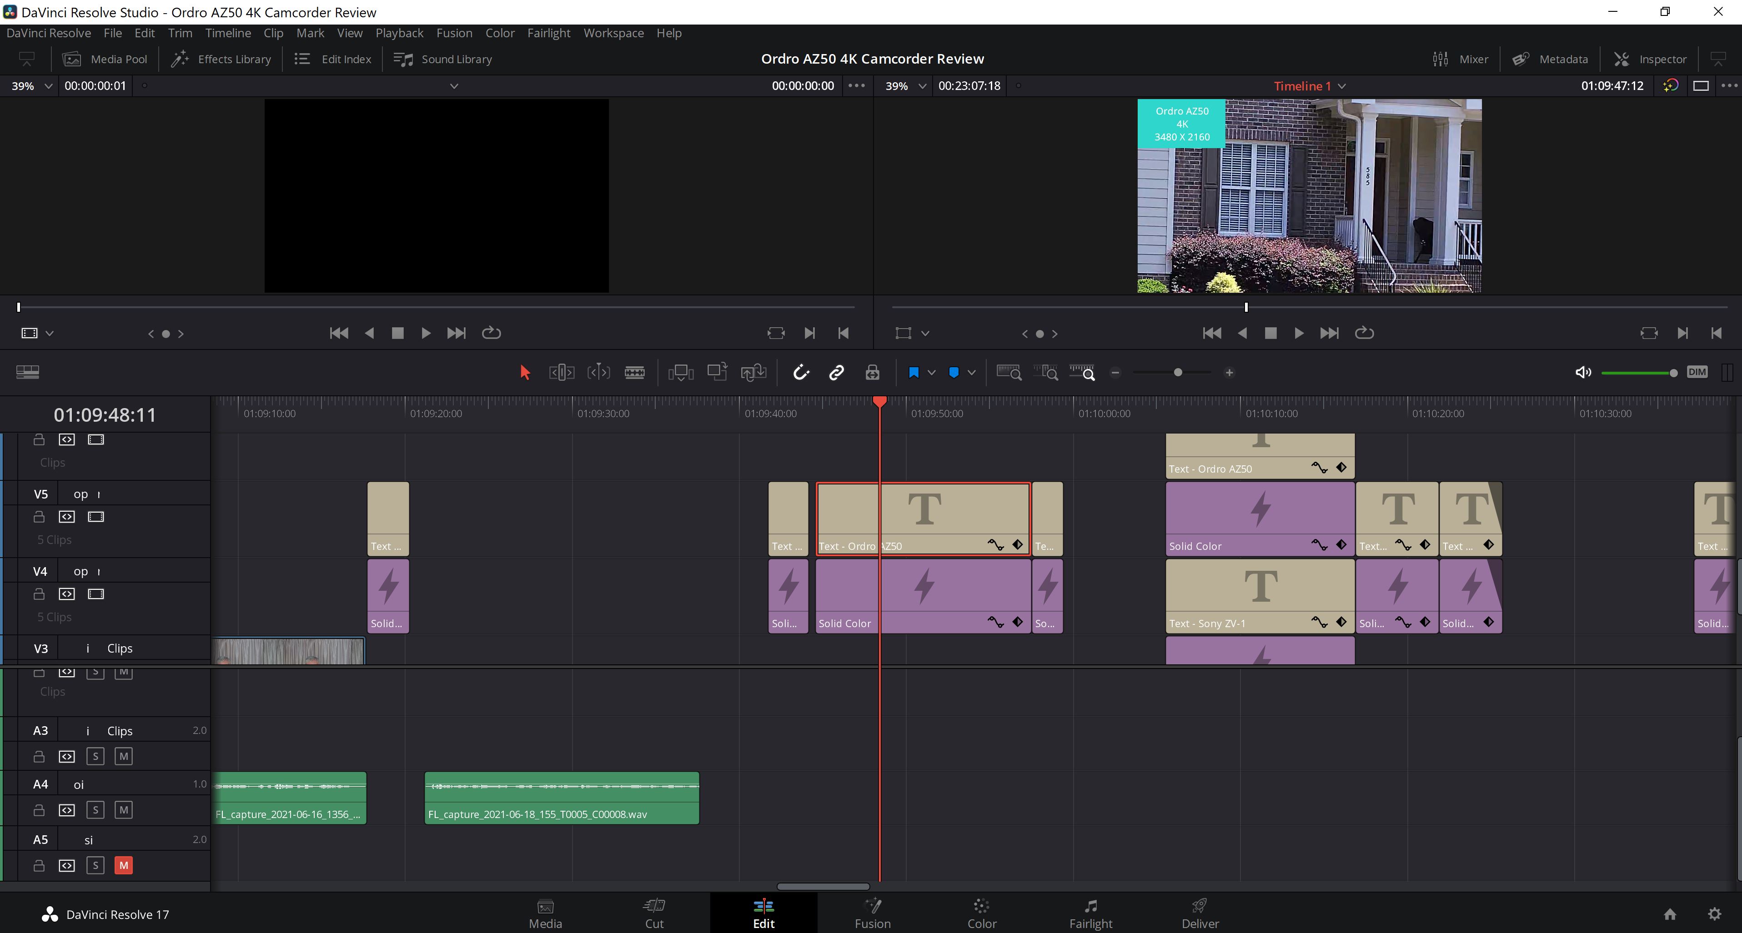Select FL_capture_2021-06-18 audio clip
The width and height of the screenshot is (1742, 933).
point(562,798)
